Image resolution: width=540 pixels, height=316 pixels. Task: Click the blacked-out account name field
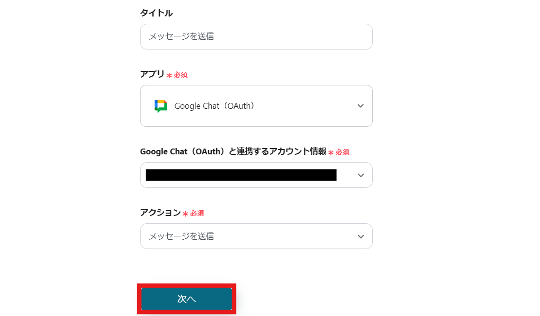[x=241, y=175]
